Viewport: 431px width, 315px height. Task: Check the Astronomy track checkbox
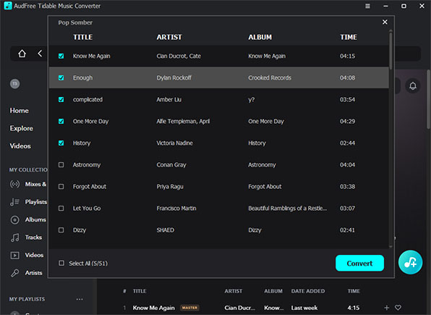[61, 164]
